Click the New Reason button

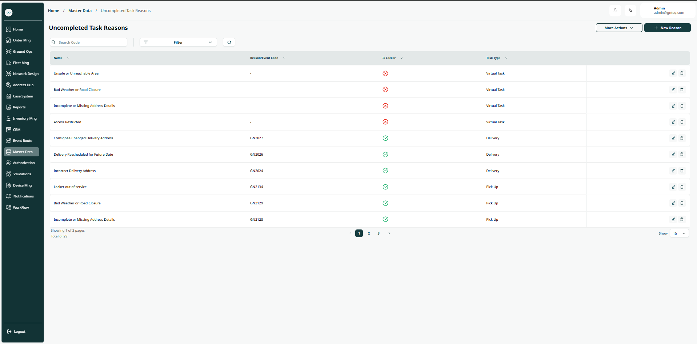pos(667,28)
